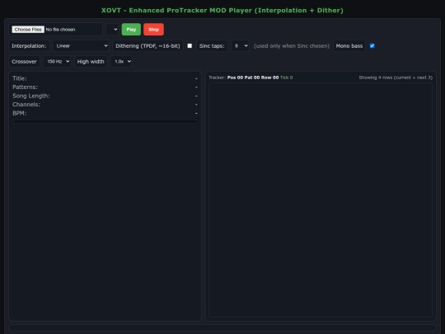
Task: Stop playback with the red Stop button
Action: coord(153,30)
